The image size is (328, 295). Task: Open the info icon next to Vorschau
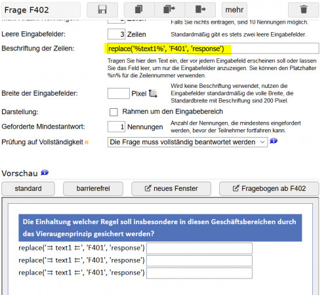click(x=45, y=172)
